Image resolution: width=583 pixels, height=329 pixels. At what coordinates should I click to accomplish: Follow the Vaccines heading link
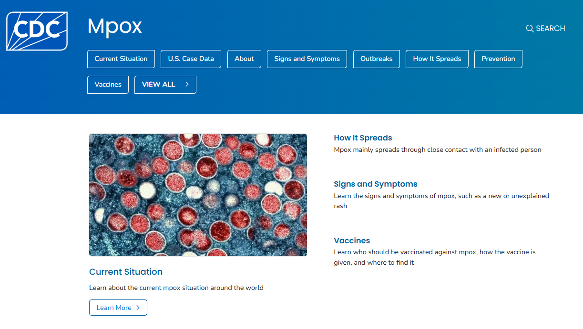352,240
